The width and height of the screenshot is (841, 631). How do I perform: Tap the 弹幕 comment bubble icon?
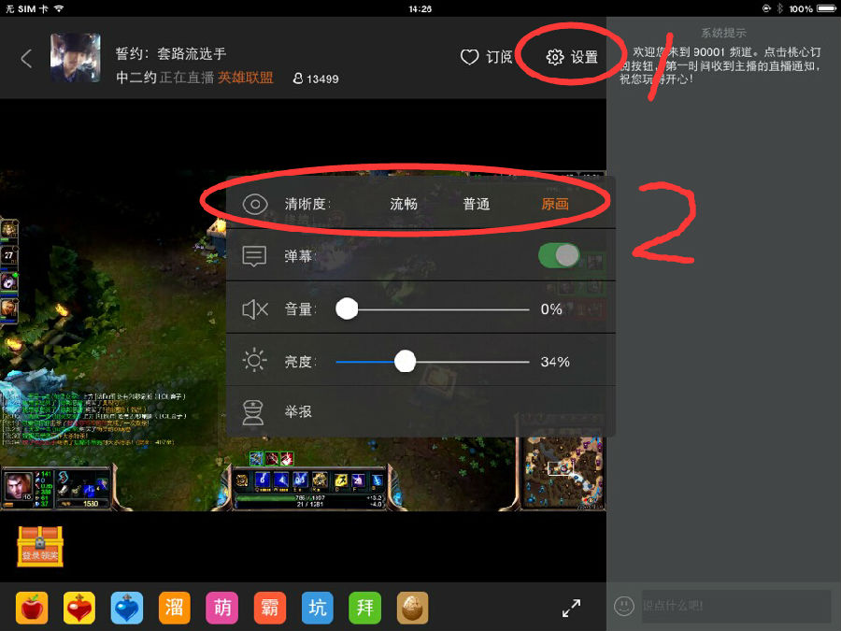click(x=254, y=256)
